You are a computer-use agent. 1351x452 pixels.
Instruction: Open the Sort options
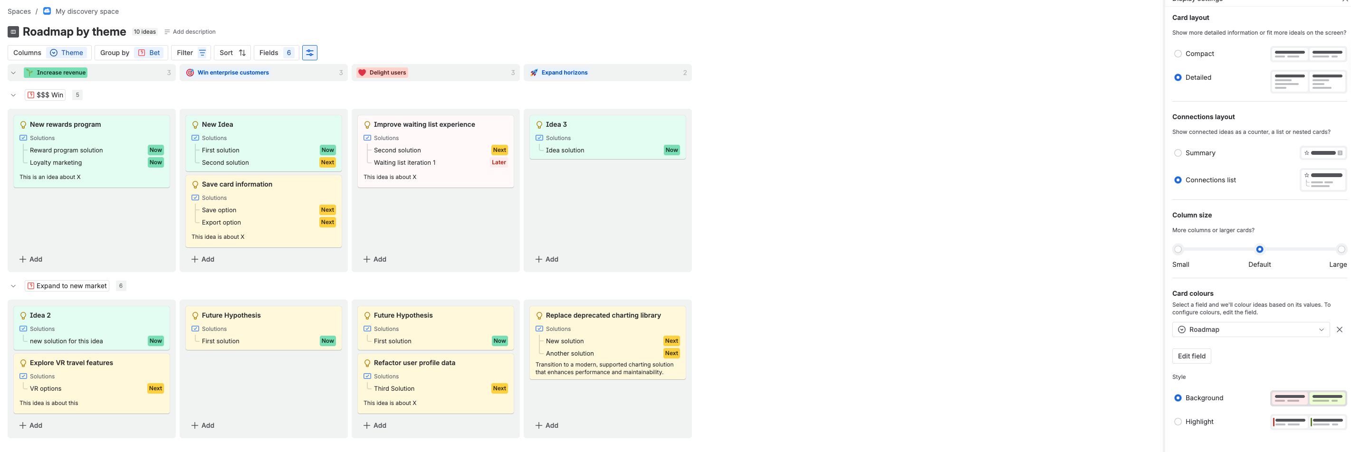coord(232,53)
